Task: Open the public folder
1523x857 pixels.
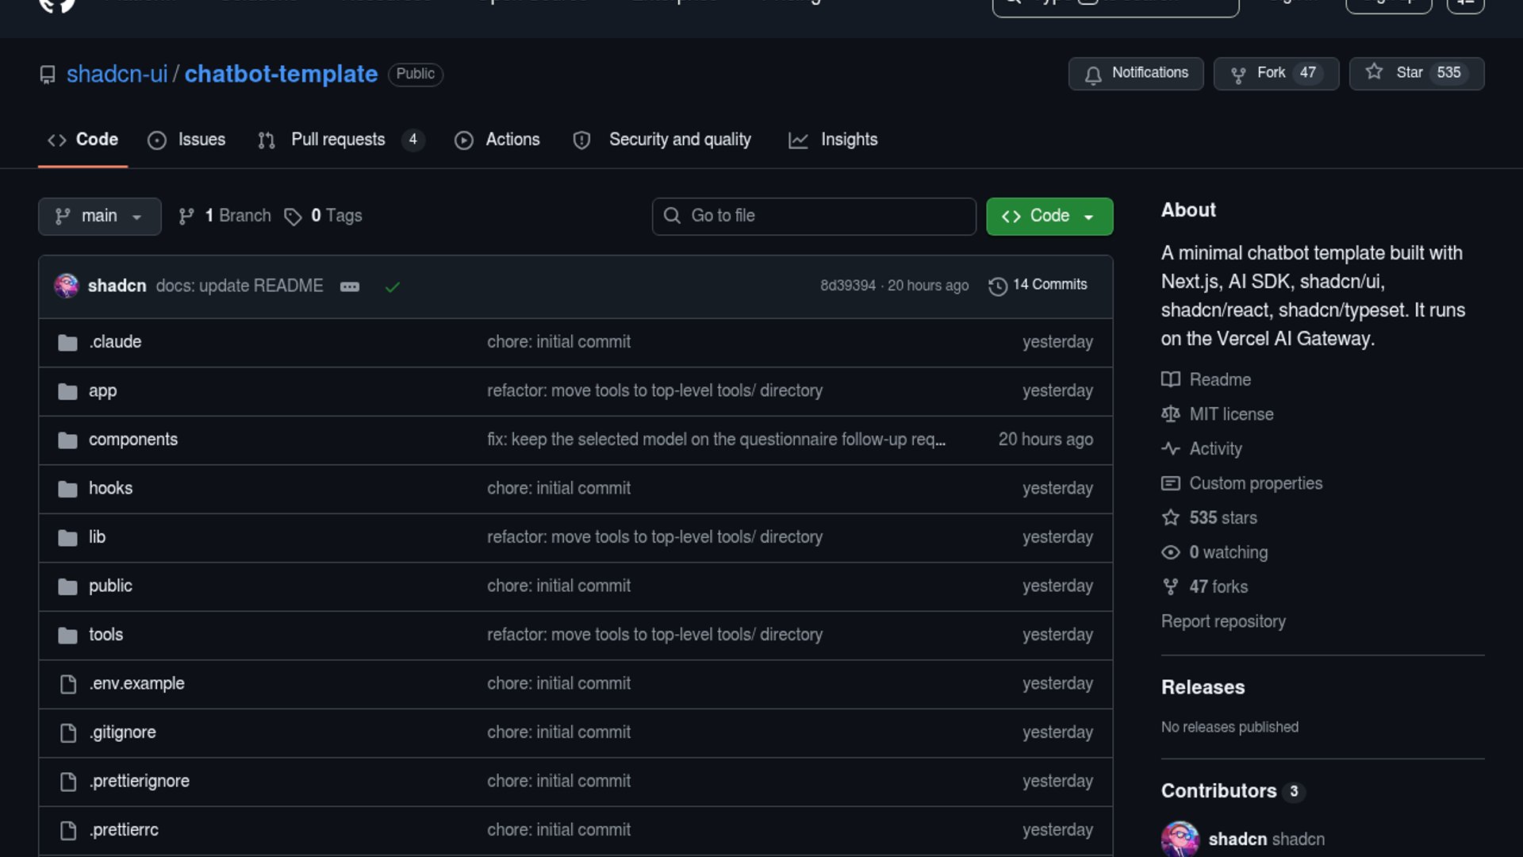Action: [x=110, y=586]
